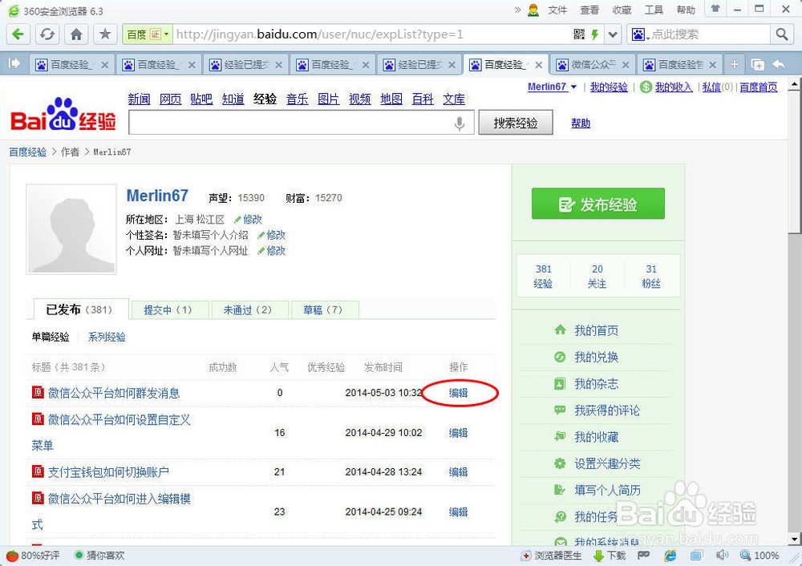Reload the page with the refresh icon
The height and width of the screenshot is (566, 802).
(47, 34)
